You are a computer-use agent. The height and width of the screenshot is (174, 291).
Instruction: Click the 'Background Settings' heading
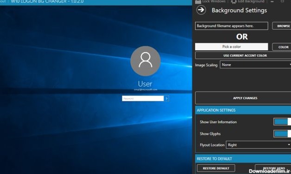click(239, 10)
